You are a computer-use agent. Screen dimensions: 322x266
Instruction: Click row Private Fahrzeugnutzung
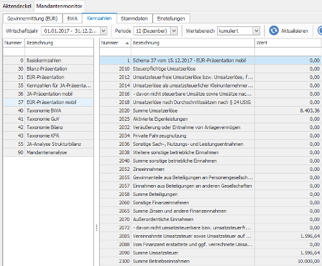(x=211, y=136)
